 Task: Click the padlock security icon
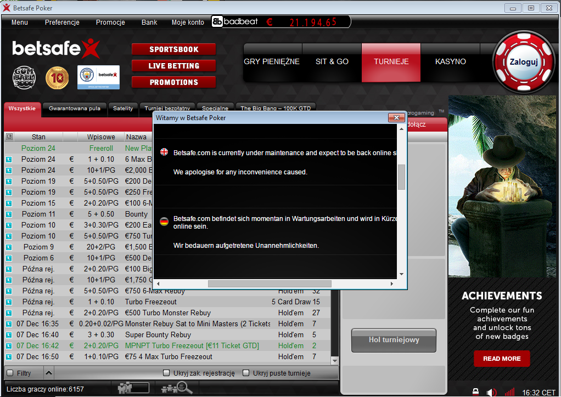pos(475,392)
